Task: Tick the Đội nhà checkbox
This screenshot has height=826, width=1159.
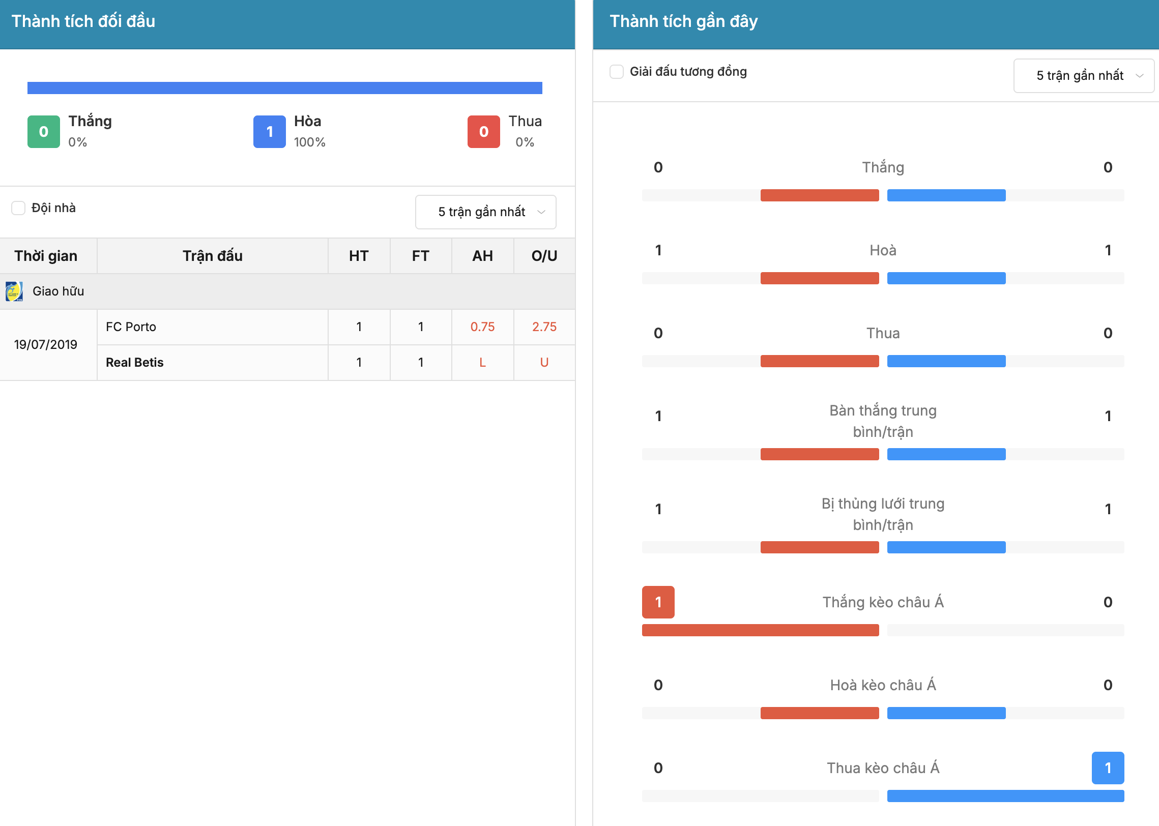Action: (x=18, y=208)
